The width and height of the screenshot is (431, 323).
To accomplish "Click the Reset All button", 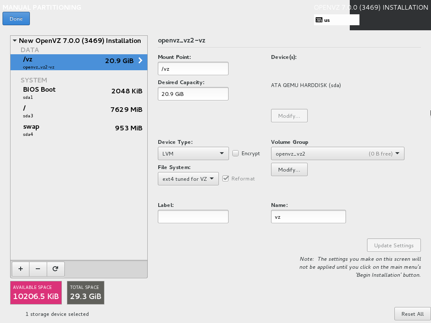I will [412, 314].
